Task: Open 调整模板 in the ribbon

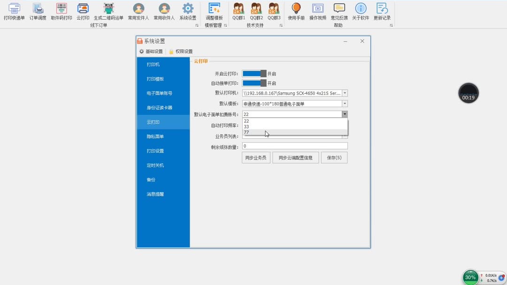Action: tap(214, 12)
